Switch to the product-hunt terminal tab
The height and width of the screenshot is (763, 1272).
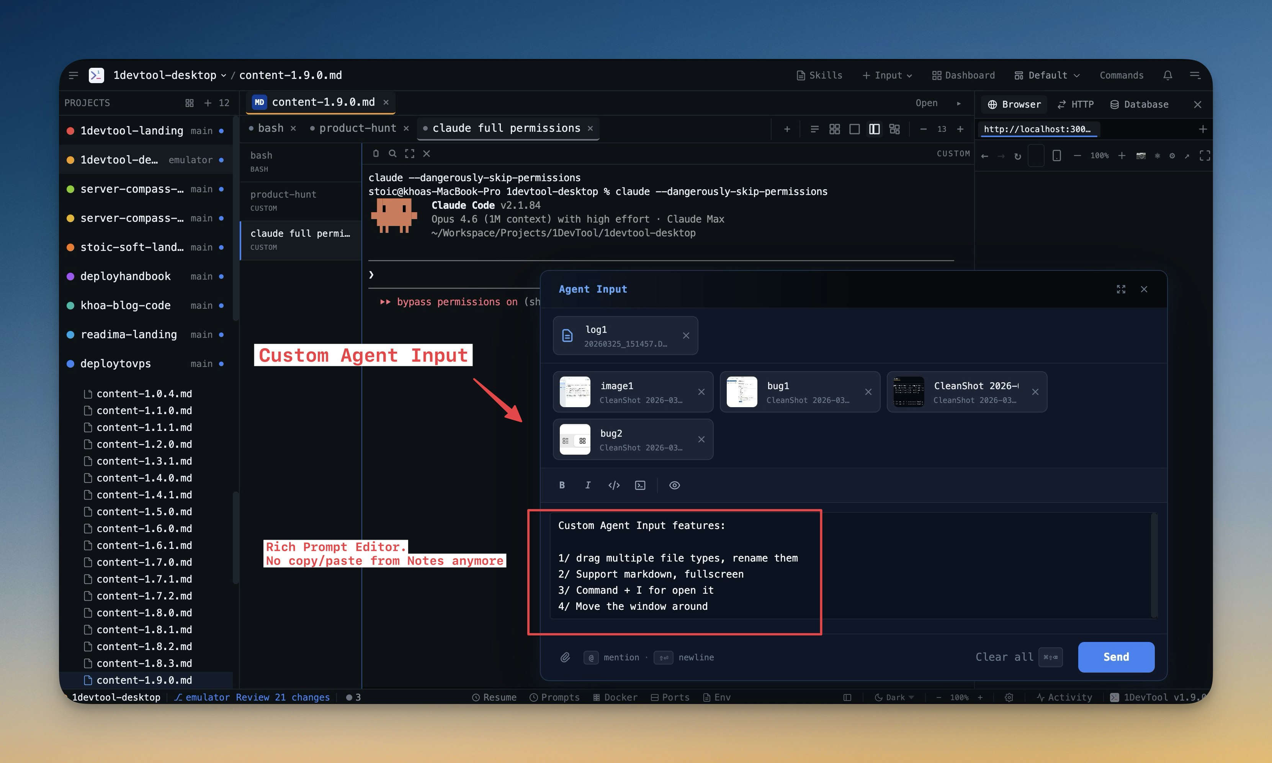tap(357, 128)
